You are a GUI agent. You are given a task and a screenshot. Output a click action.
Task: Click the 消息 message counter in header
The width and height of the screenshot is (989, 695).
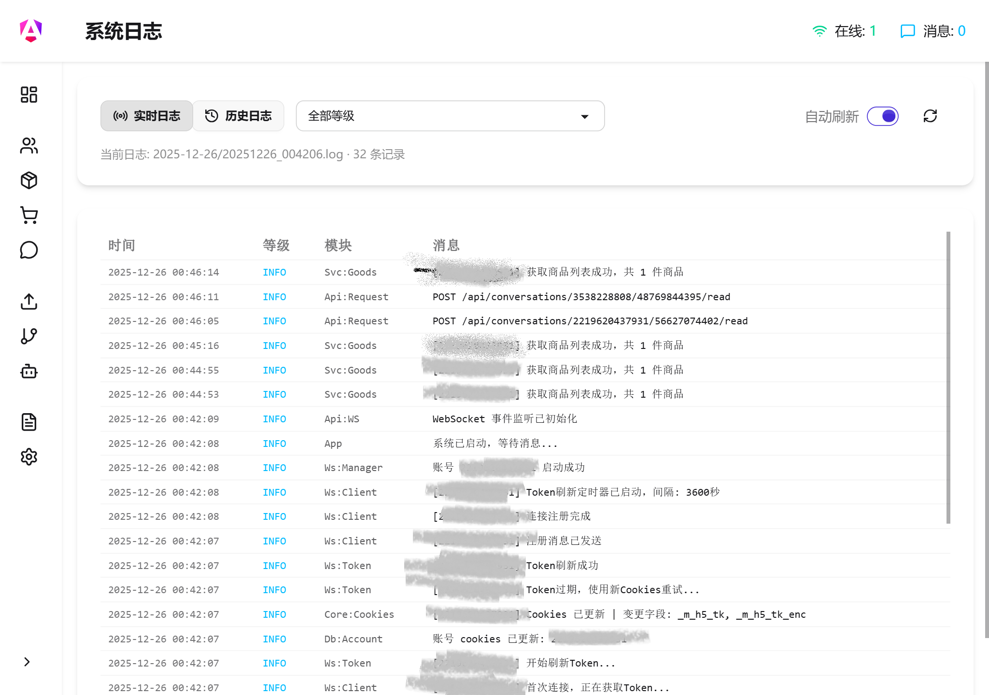coord(933,31)
